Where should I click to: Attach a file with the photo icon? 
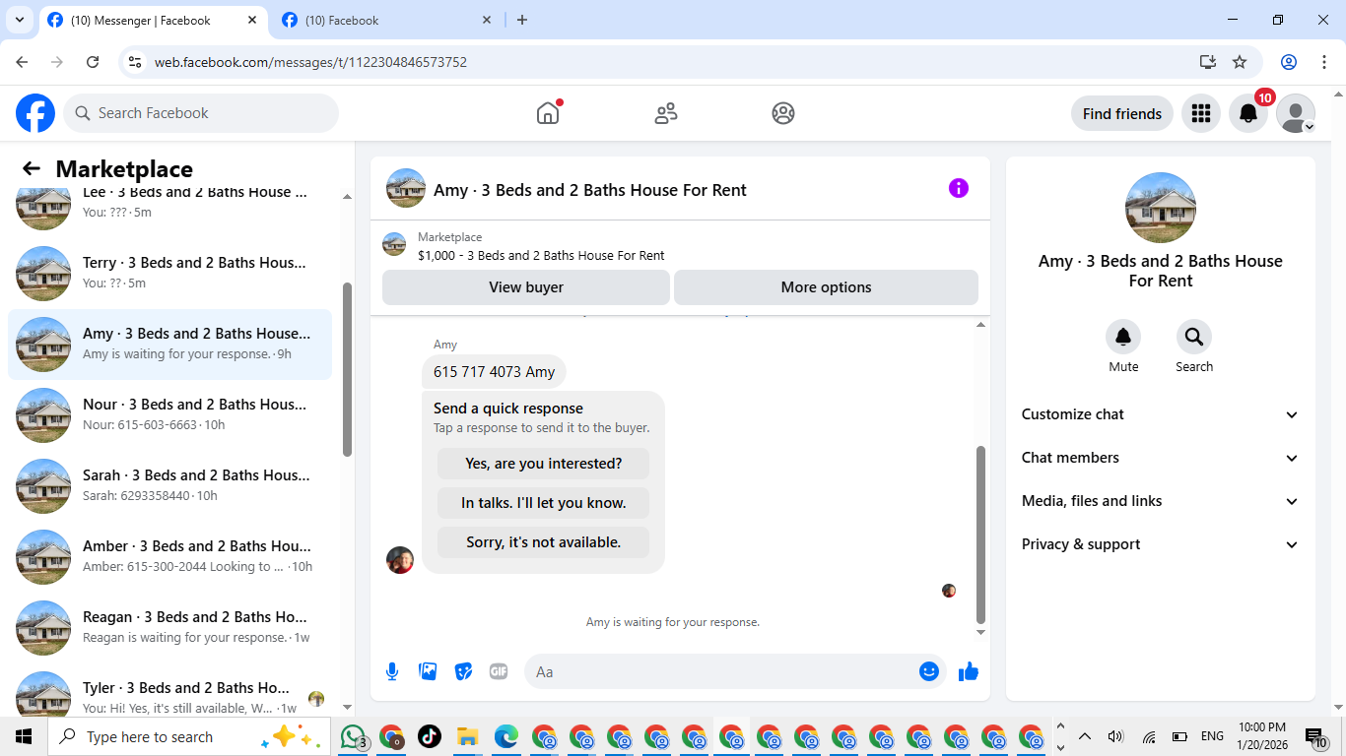[428, 671]
